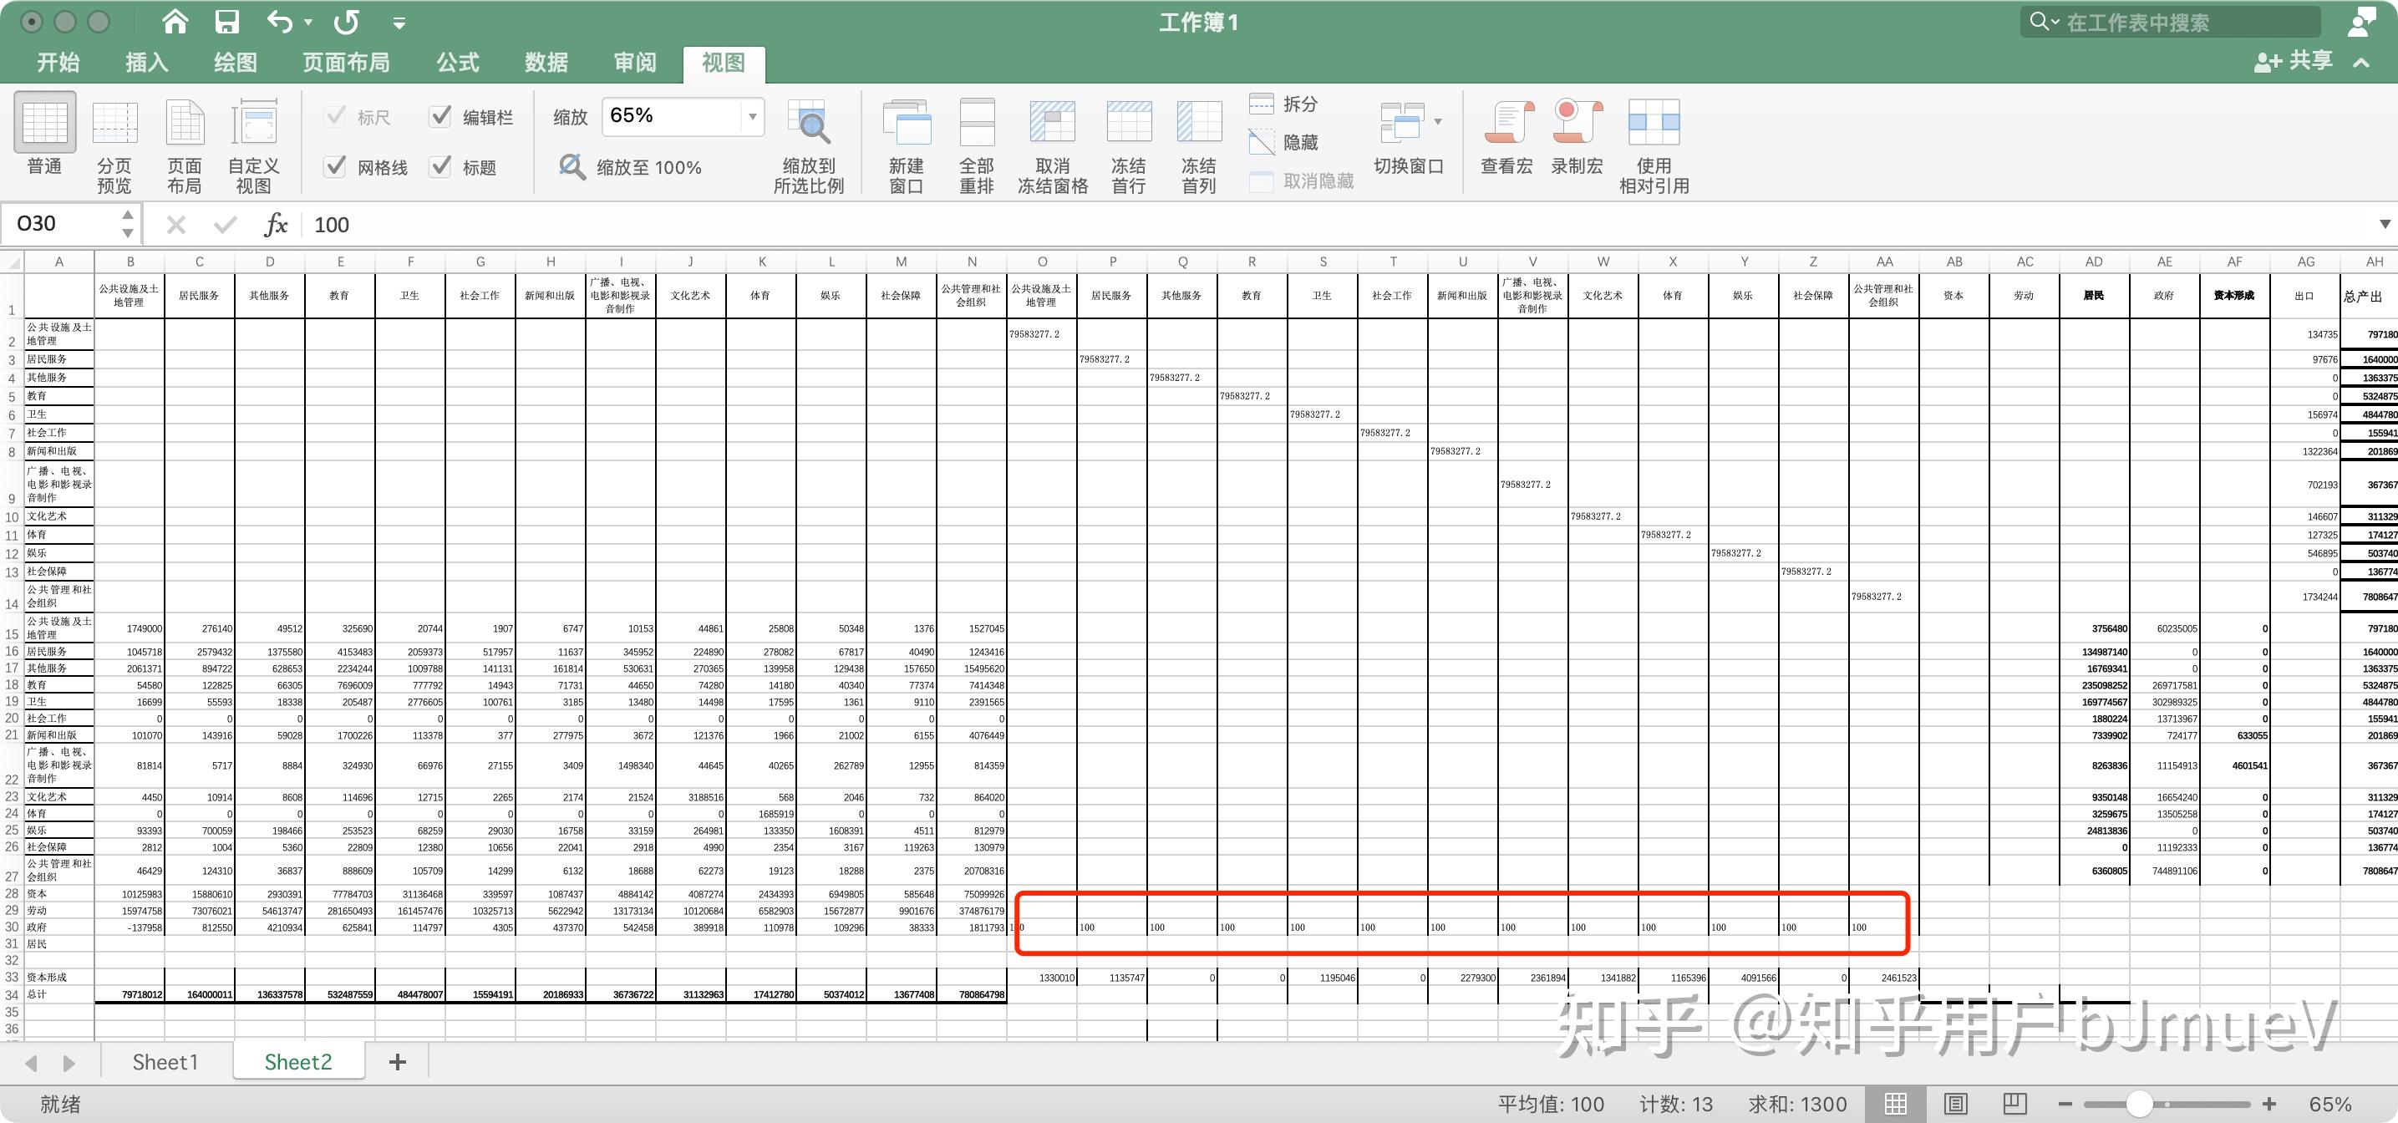Select the Page Layout (页面布局) view icon
Image resolution: width=2398 pixels, height=1123 pixels.
(x=185, y=124)
